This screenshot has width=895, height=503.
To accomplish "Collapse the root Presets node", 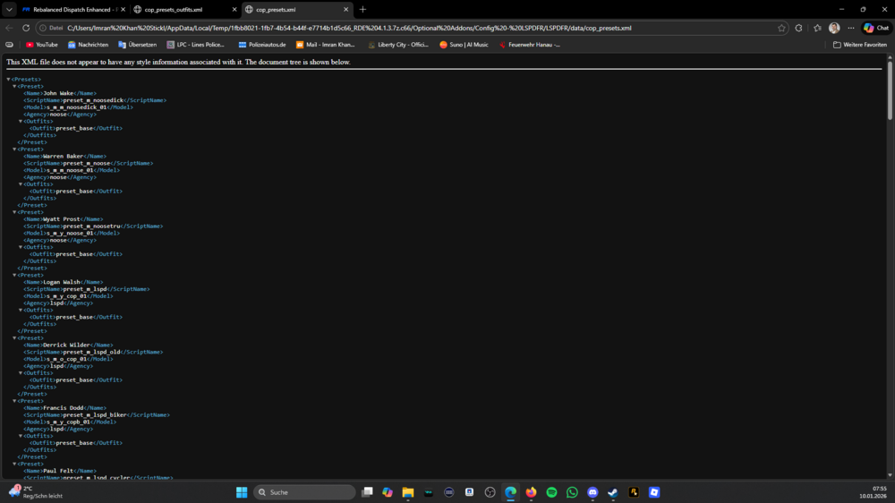I will pos(9,80).
